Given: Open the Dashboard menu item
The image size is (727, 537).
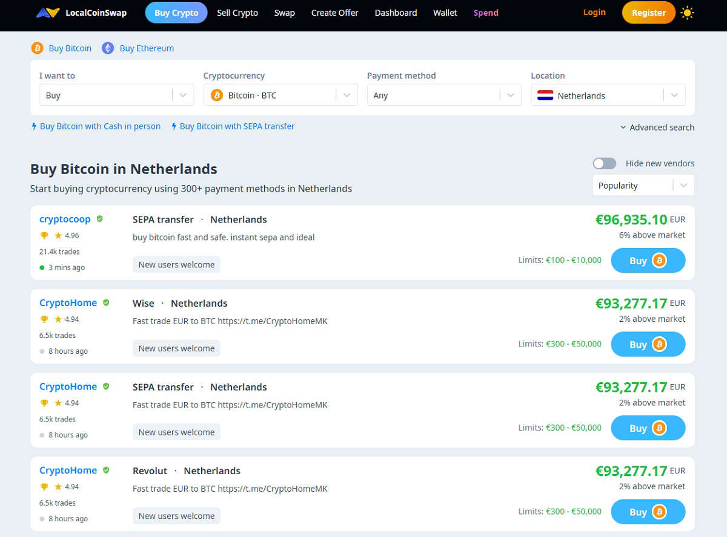Looking at the screenshot, I should [x=396, y=13].
